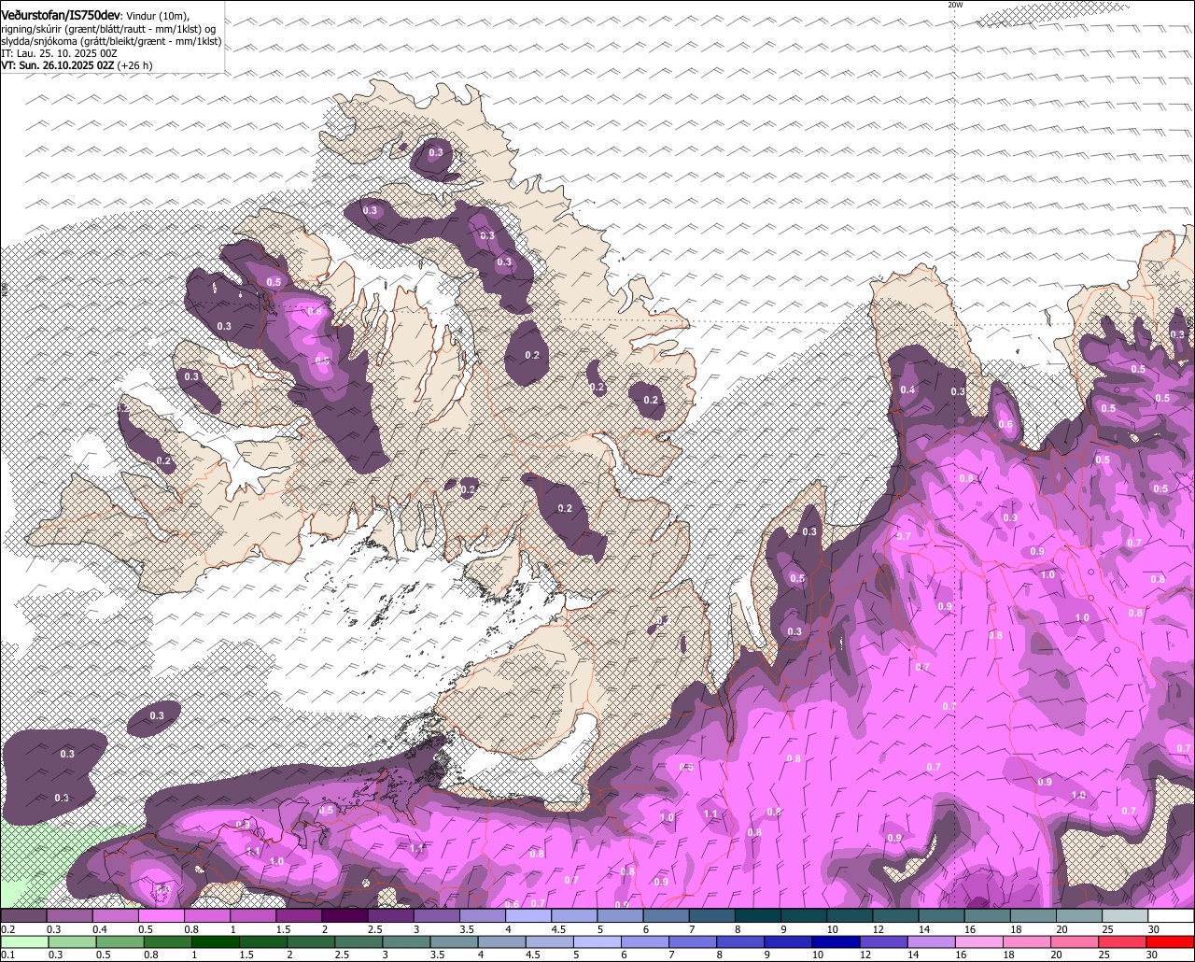
Task: Click the 'VT: Sun. 26.10.2025 02Z (+26 h)' line
Action: point(77,65)
